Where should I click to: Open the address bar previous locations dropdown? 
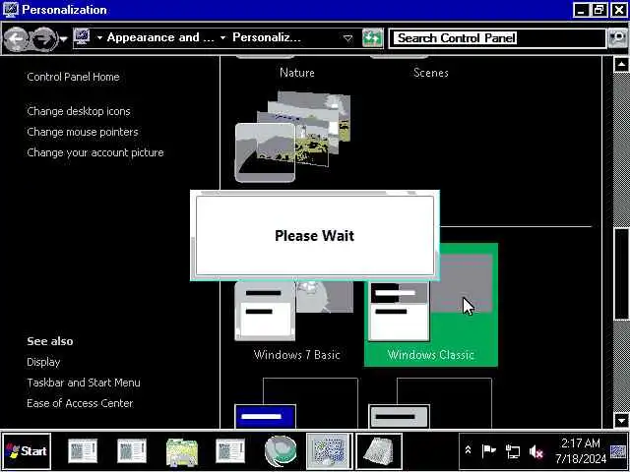(x=347, y=38)
